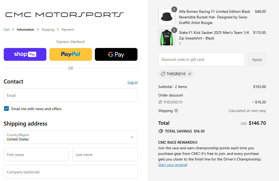Click the $146.70 total amount
Image resolution: width=279 pixels, height=181 pixels.
pos(257,123)
